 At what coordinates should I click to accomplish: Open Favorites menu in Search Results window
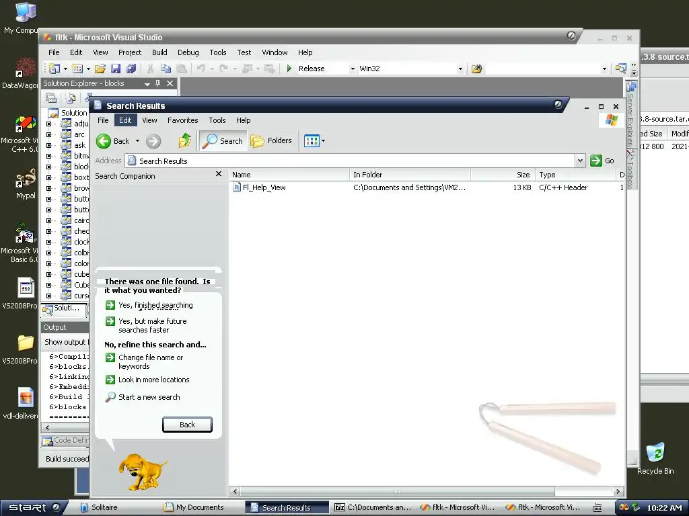pos(183,120)
